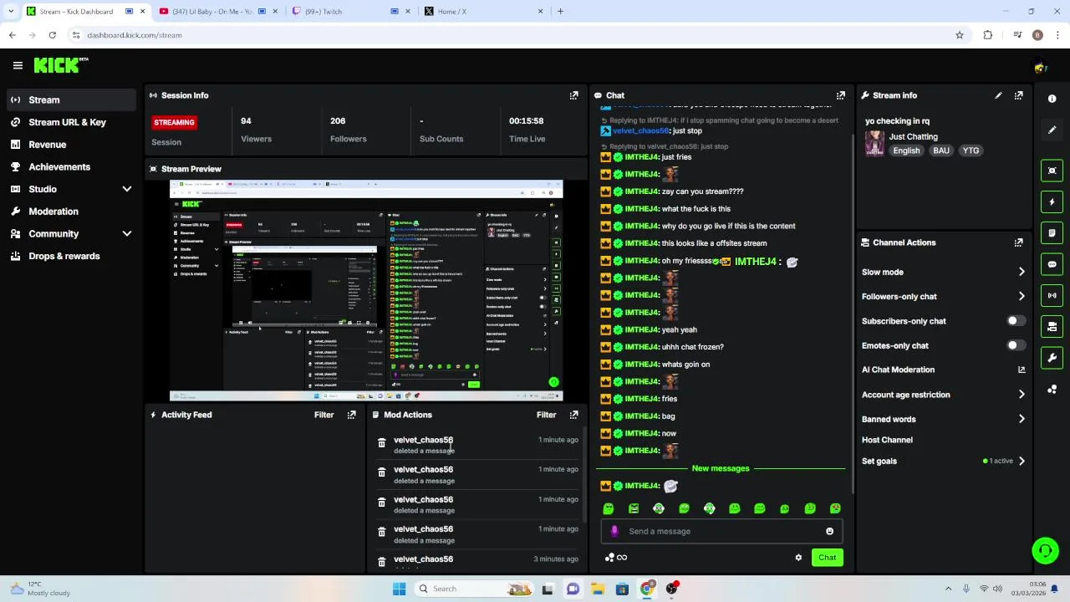Toggle the channel actions widget in the right rail
This screenshot has height=602, width=1070.
point(1052,327)
